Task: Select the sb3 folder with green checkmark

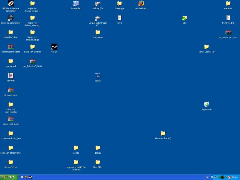Action: click(x=185, y=18)
